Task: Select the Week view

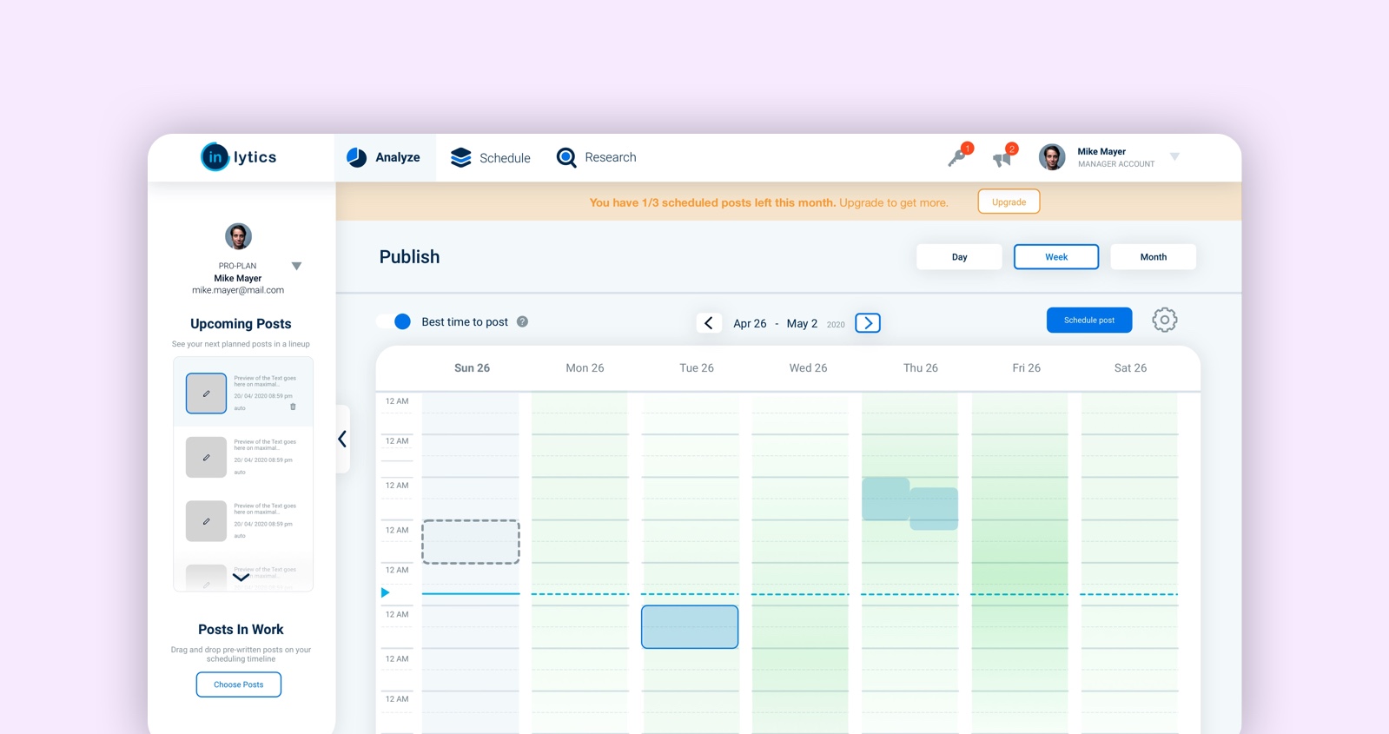Action: click(x=1056, y=257)
